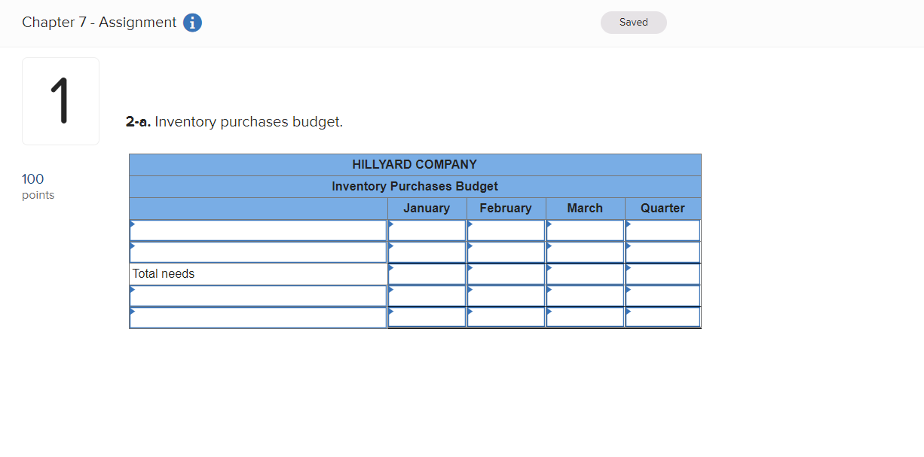924x457 pixels.
Task: Click the January cell in the first row
Action: pyautogui.click(x=427, y=230)
